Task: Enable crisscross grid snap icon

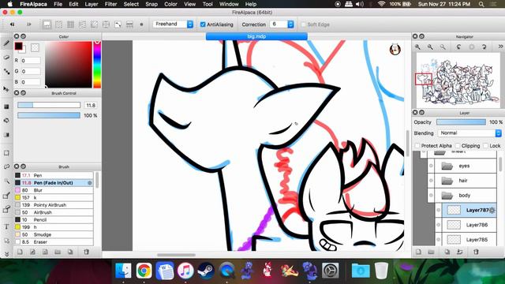Action: coord(70,24)
